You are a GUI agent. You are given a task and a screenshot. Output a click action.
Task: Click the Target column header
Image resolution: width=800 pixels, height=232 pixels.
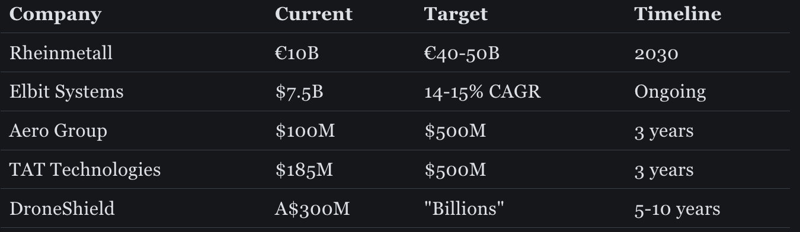coord(456,14)
